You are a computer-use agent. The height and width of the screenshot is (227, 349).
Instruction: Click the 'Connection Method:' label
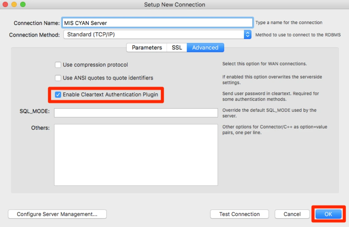(34, 35)
